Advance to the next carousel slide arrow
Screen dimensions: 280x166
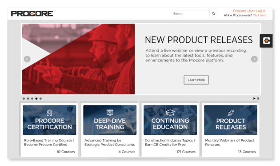coord(254,59)
